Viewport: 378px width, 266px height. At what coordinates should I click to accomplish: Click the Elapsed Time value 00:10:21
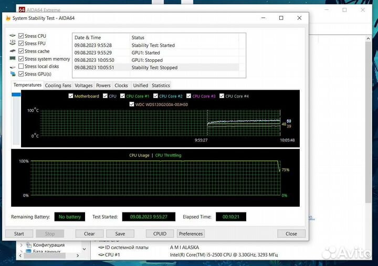(231, 217)
